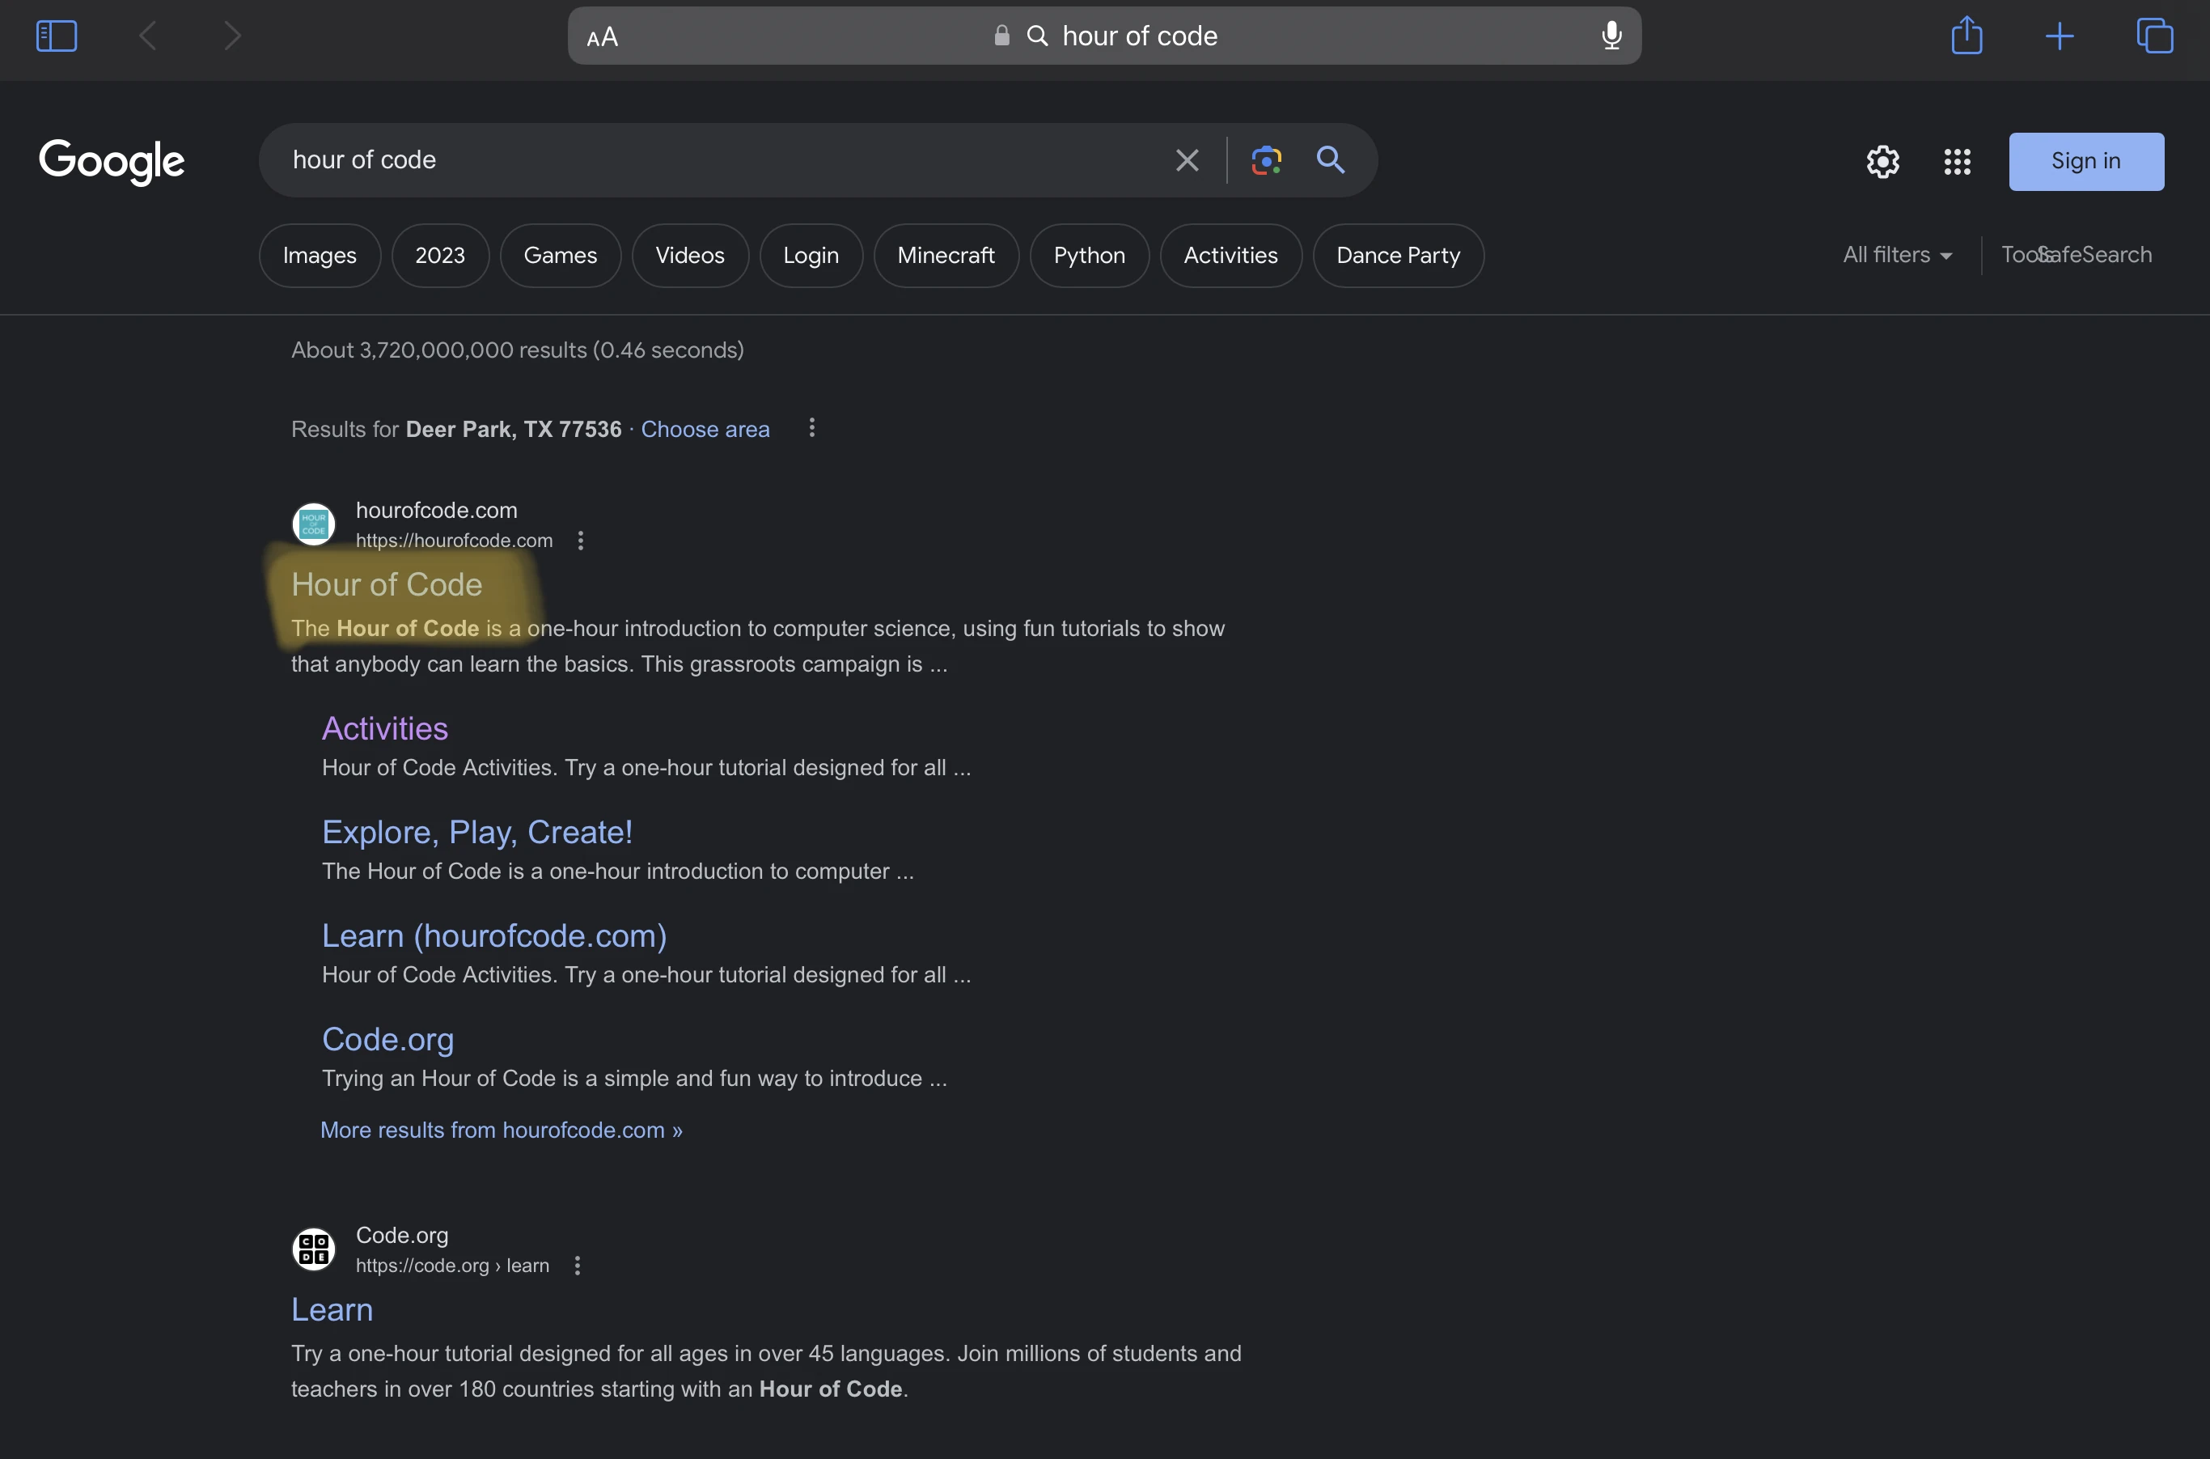Show the tab overview icon
Screen dimensions: 2210x1459
(2154, 36)
